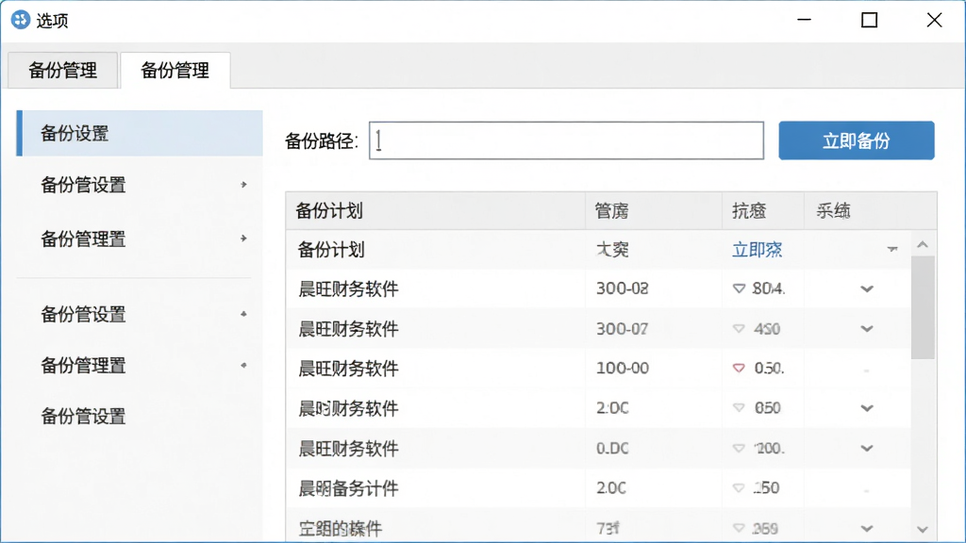Click the heart icon in the 晨时财务软件 row
This screenshot has height=543, width=966.
pyautogui.click(x=739, y=407)
